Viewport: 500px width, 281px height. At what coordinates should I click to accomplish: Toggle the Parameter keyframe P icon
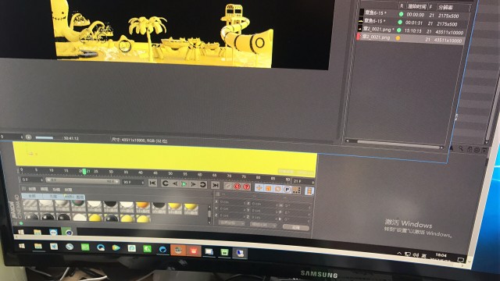pos(287,190)
